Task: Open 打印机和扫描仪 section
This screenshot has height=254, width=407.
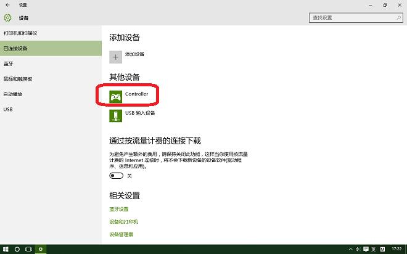Action: [x=51, y=33]
